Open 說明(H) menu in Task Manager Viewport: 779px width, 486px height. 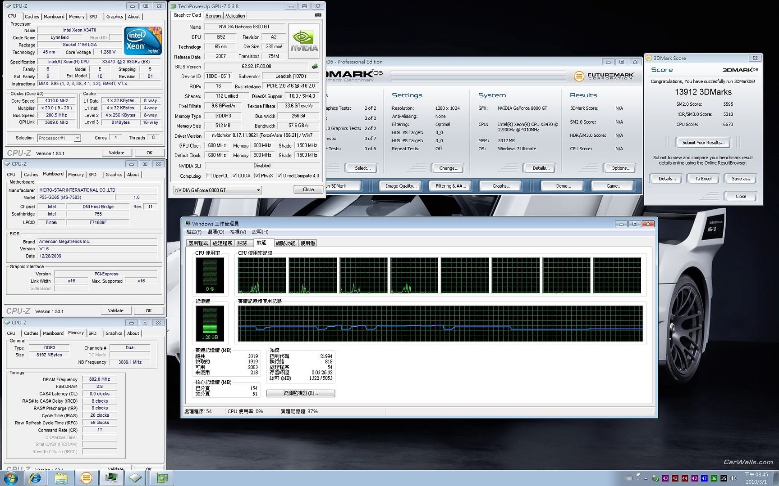click(x=260, y=232)
